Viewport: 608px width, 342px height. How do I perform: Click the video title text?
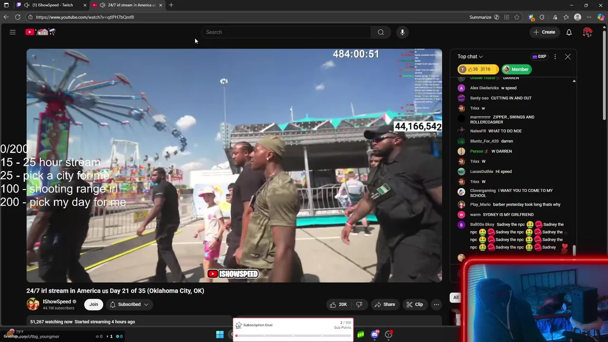click(x=115, y=291)
